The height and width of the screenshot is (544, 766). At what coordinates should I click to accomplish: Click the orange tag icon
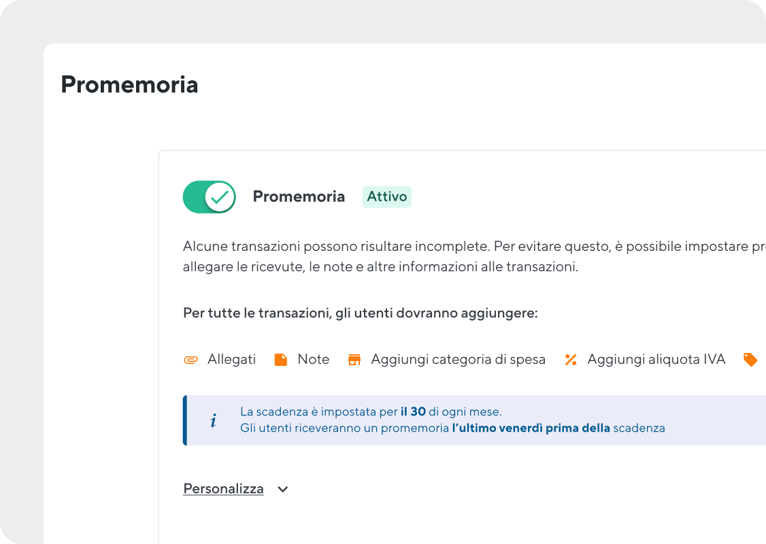(750, 360)
